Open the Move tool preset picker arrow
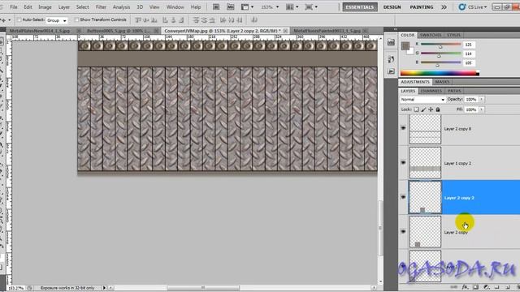Viewport: 520px width, 292px height. pyautogui.click(x=9, y=20)
